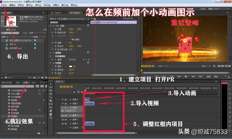The height and width of the screenshot is (139, 232).
Task: Mute the Audio 1 track speaker
Action: 63,115
